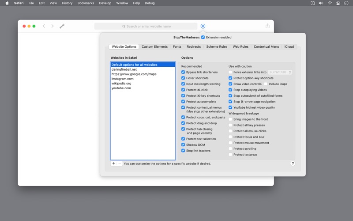Open the Debug menu
The image size is (353, 221).
click(150, 3)
